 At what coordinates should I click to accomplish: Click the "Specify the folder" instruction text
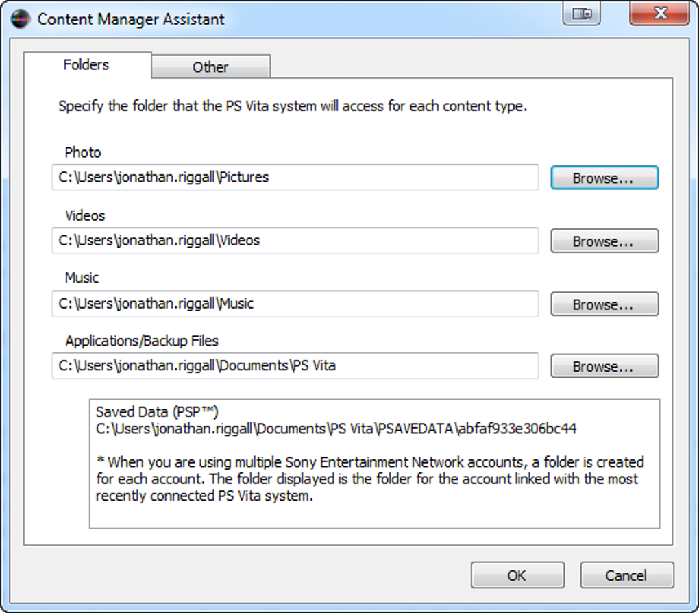pyautogui.click(x=293, y=107)
